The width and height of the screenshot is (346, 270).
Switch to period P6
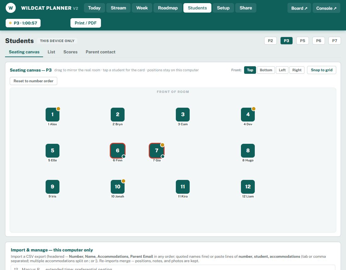(319, 41)
